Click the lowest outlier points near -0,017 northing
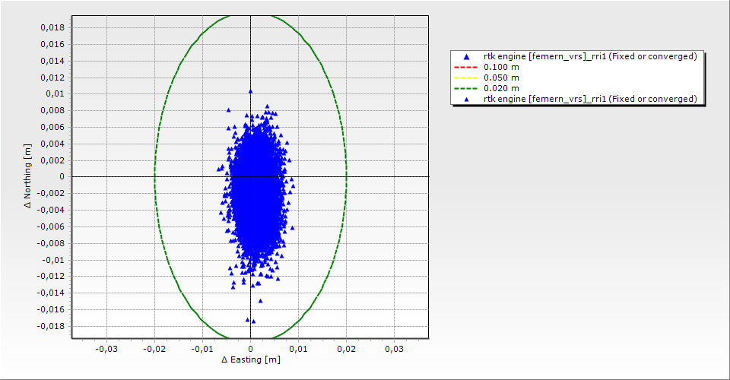The image size is (730, 380). [249, 320]
